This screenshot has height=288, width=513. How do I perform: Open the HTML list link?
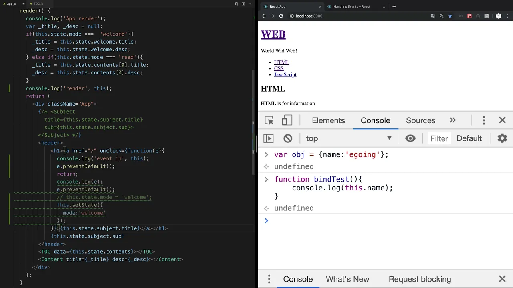[x=281, y=62]
